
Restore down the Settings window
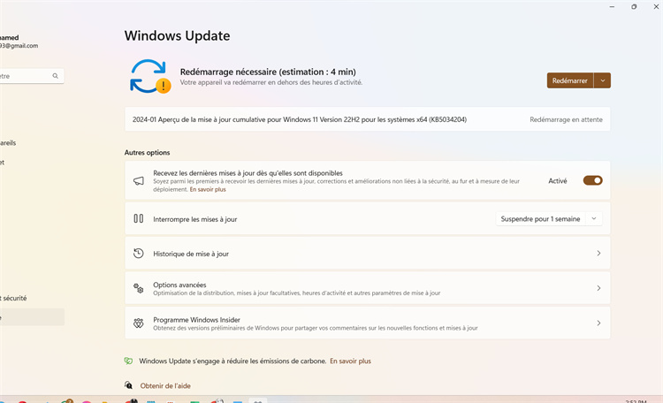(x=634, y=7)
